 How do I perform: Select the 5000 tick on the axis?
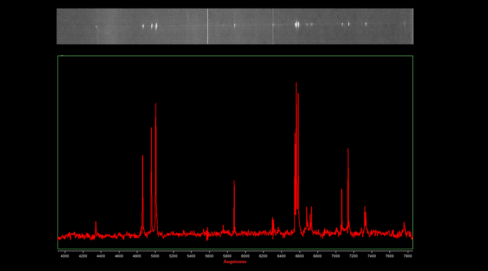click(155, 255)
